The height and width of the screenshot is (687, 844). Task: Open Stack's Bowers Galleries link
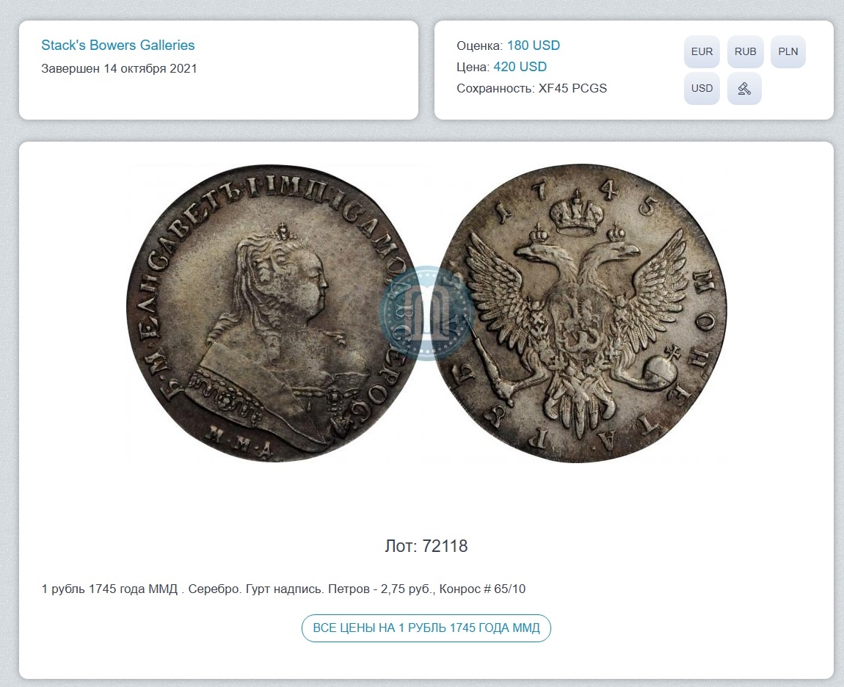(x=118, y=46)
